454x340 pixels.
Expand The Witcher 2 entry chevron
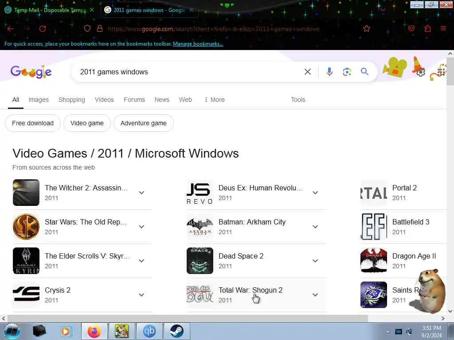(141, 193)
